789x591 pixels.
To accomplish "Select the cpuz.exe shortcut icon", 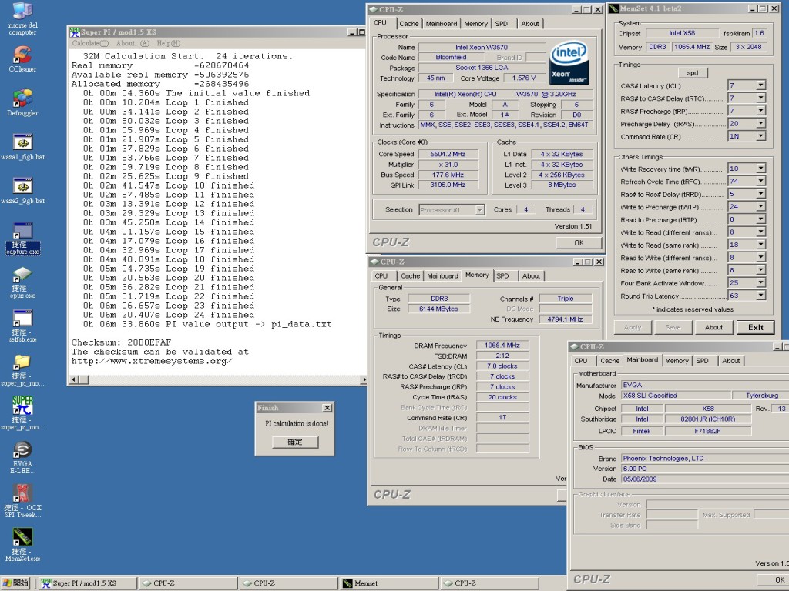I will pyautogui.click(x=22, y=282).
